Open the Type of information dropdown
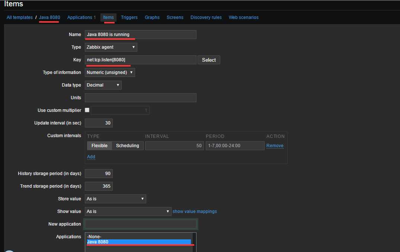Viewport: 400px width, 252px height. pyautogui.click(x=110, y=72)
